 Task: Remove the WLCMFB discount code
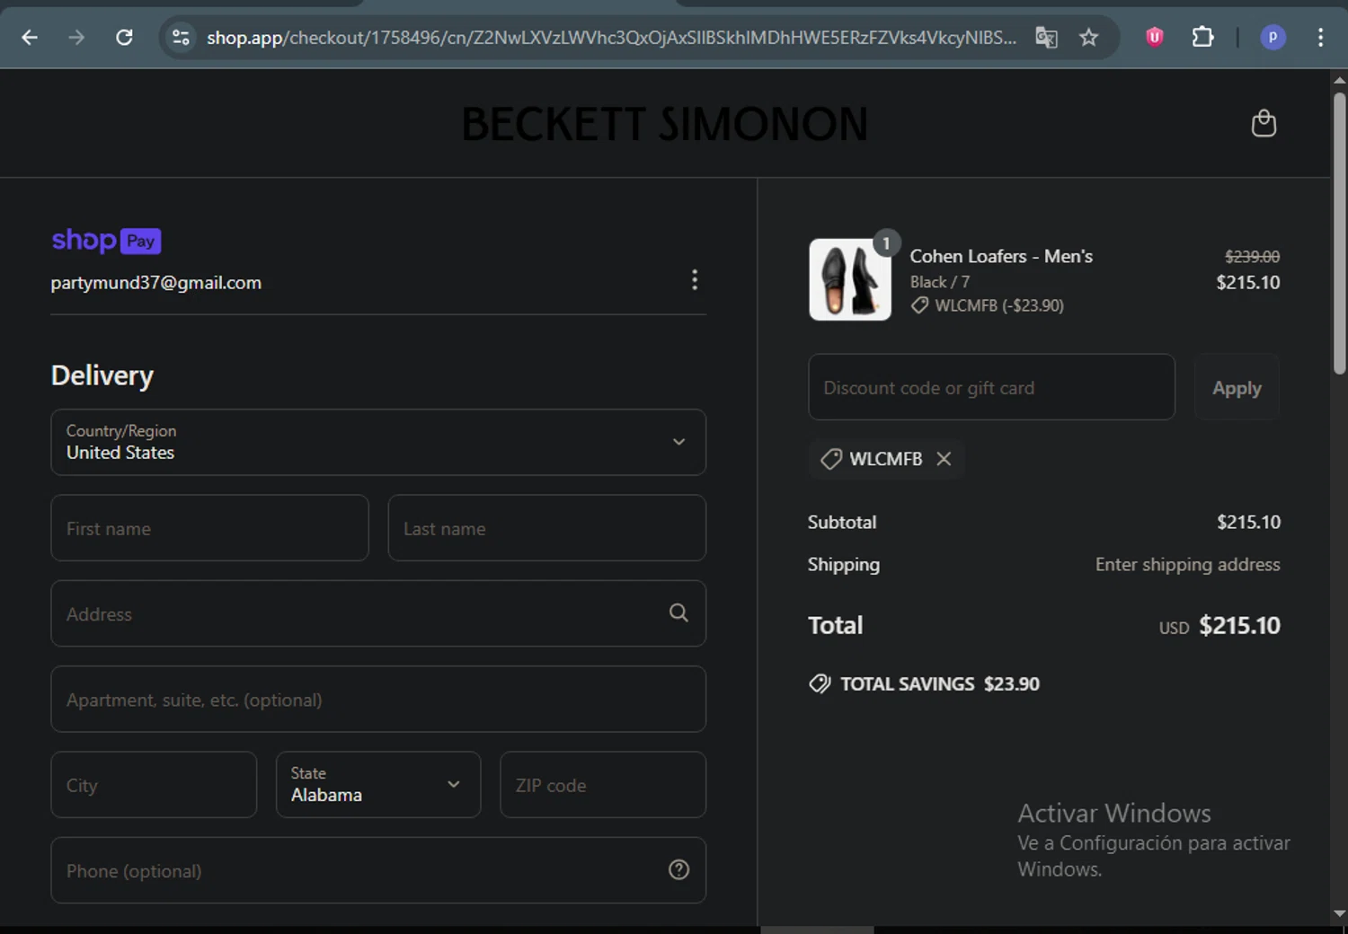944,459
